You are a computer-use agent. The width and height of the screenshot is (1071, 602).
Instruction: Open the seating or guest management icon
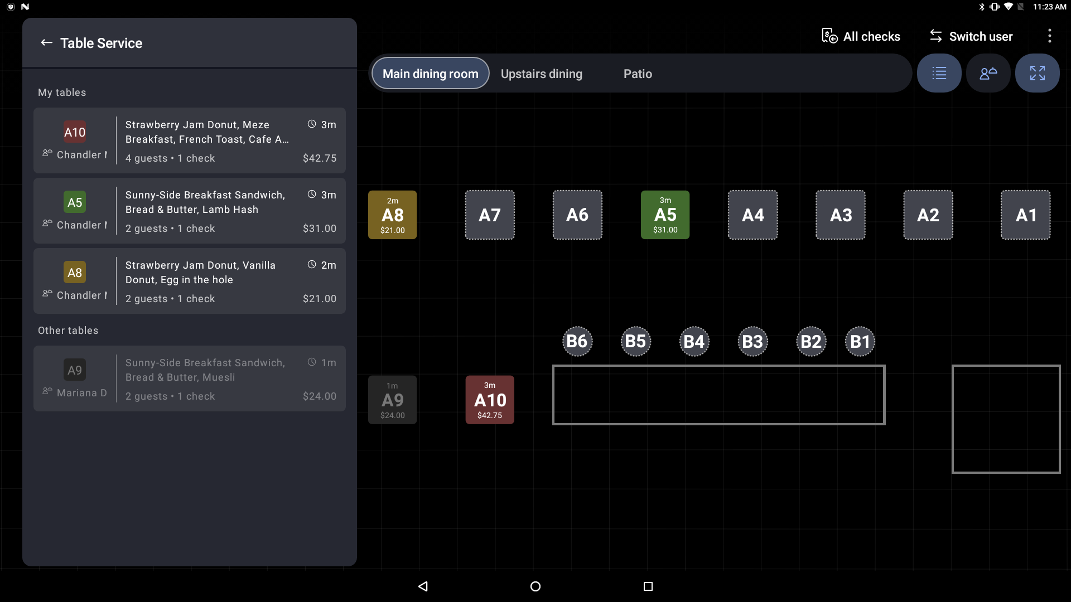point(988,73)
